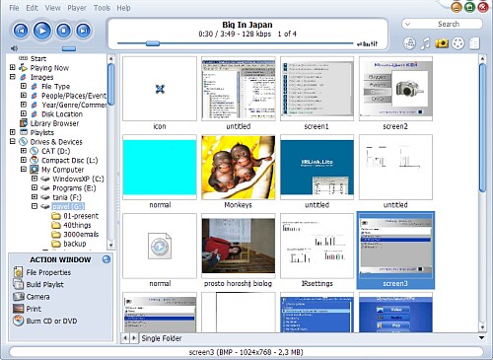Click the Stop playback button

(63, 31)
